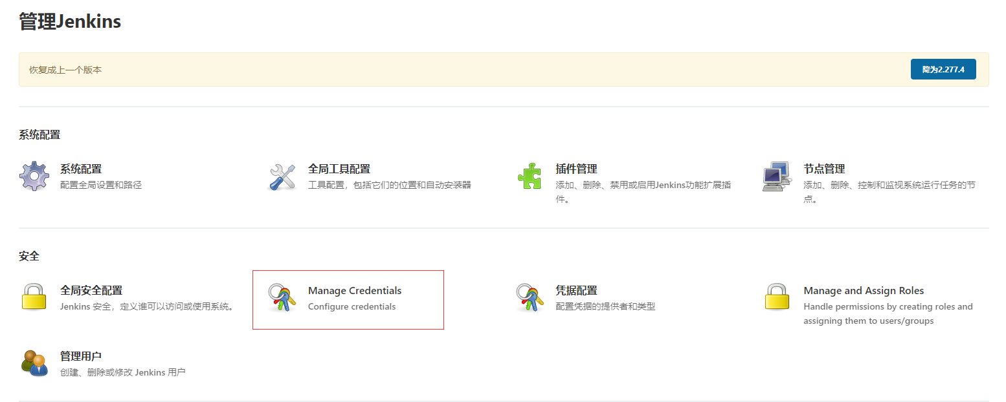Open the 凭据配置 link
The height and width of the screenshot is (402, 1006).
pos(576,290)
